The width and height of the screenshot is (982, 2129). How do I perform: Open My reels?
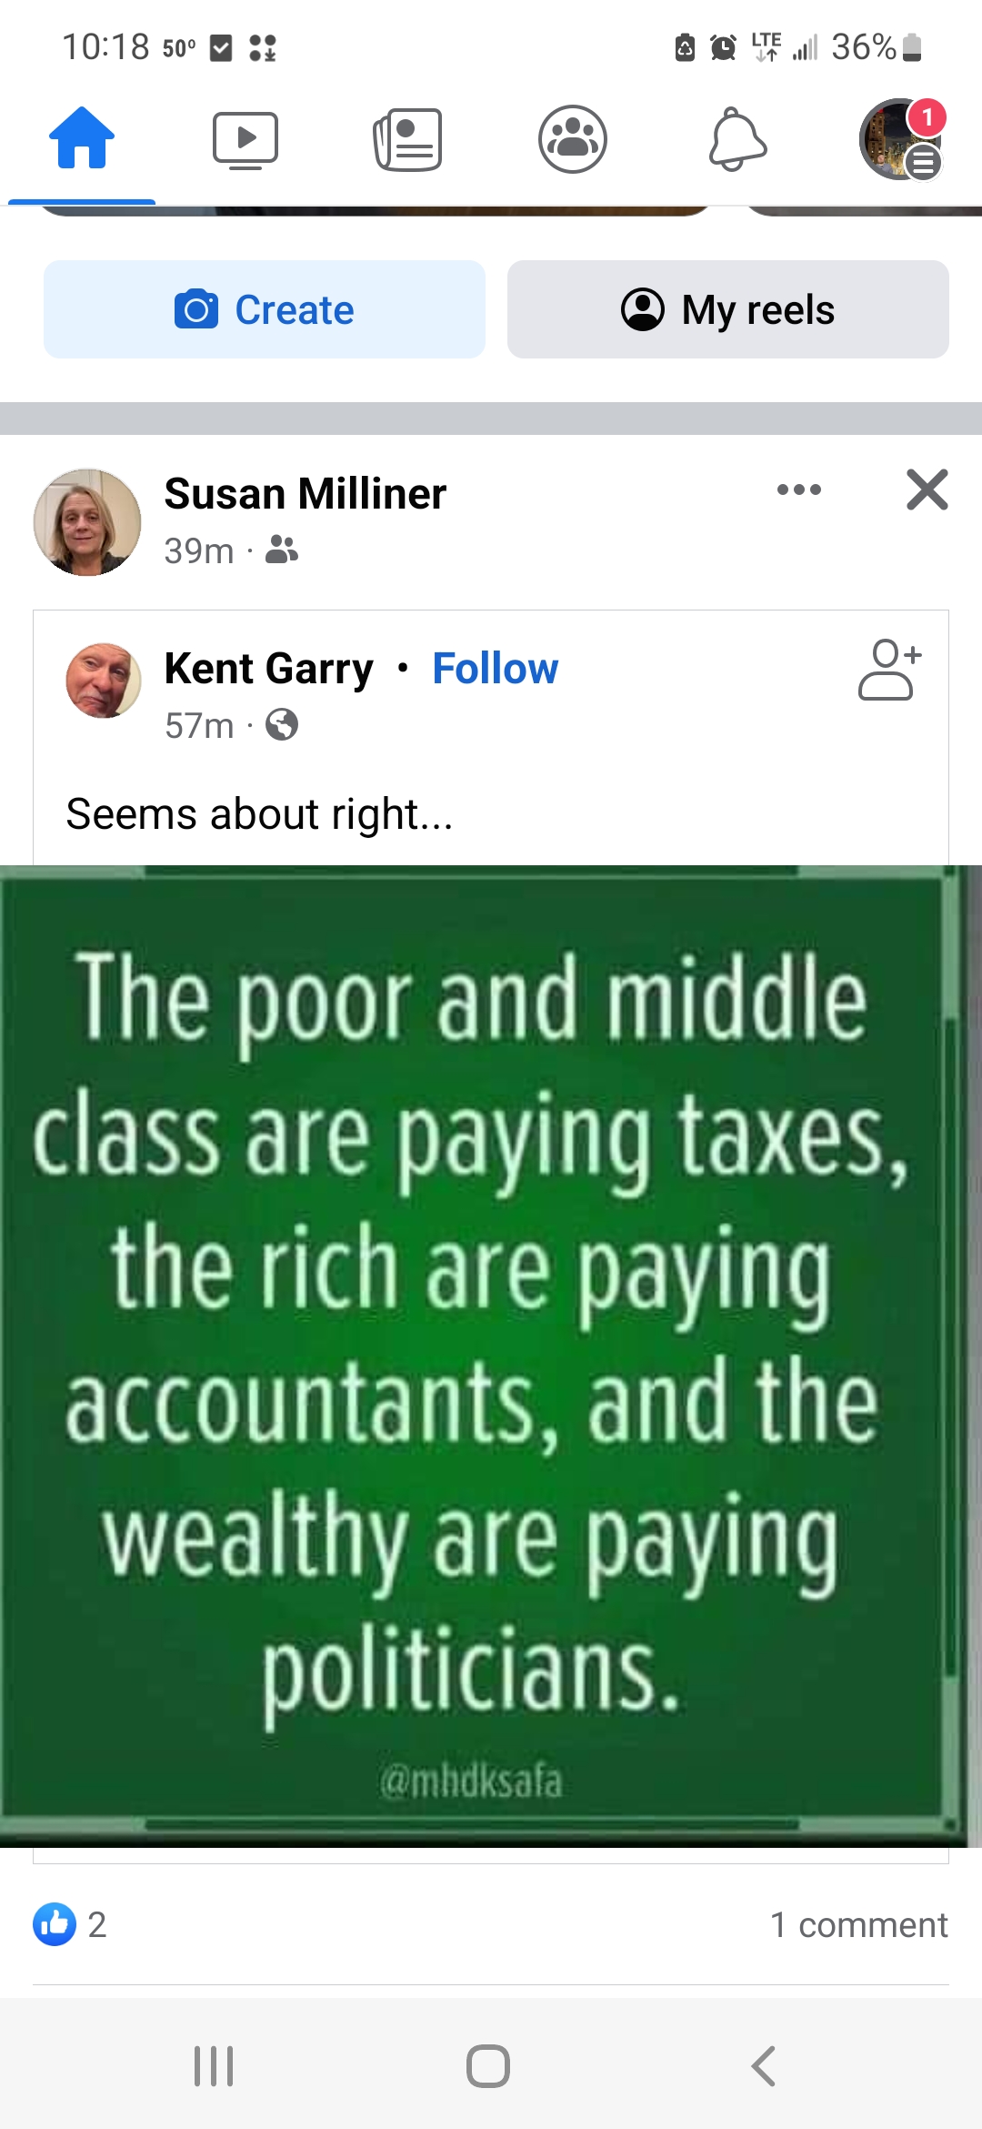[728, 309]
